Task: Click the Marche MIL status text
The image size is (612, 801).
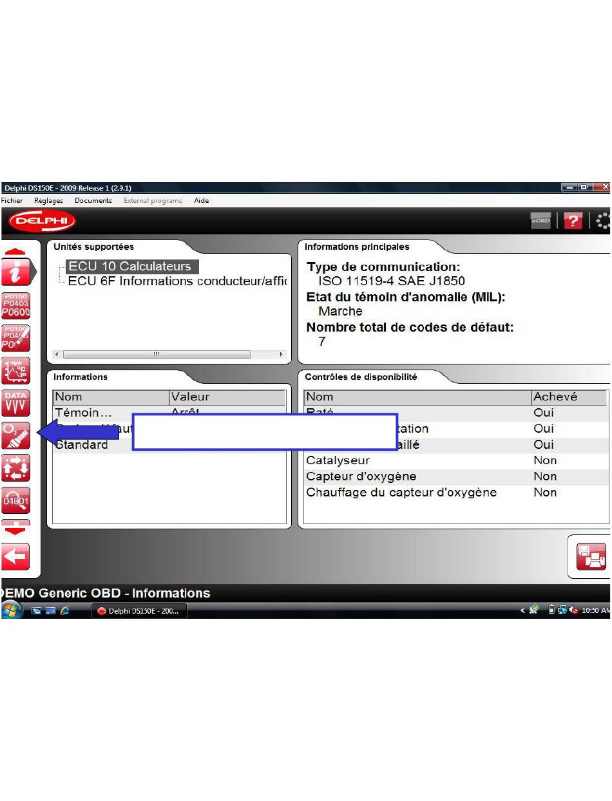Action: point(340,311)
